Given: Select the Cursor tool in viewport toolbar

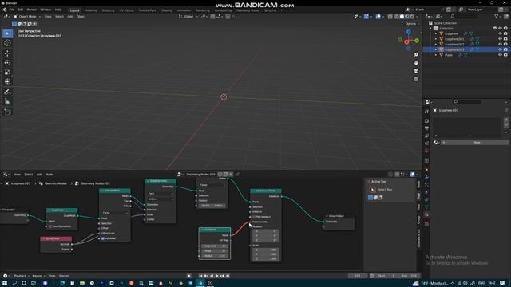Looking at the screenshot, I should pyautogui.click(x=7, y=43).
